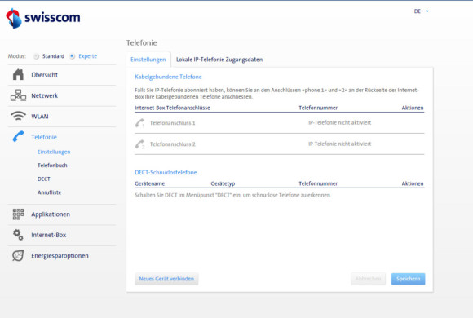
Task: Open Einstellungen submenu under Telefonie
Action: tap(54, 152)
